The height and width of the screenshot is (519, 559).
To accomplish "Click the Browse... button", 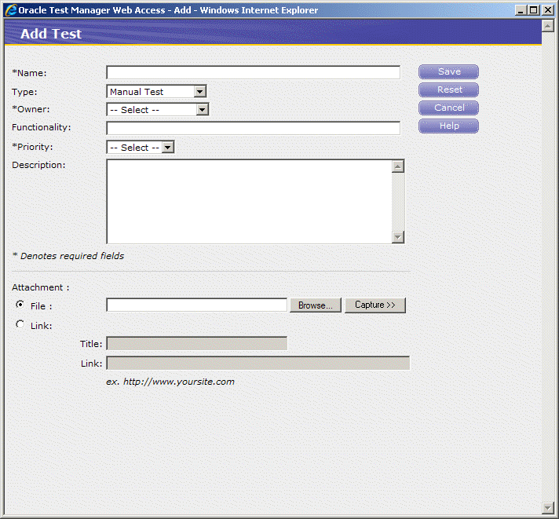I will 316,305.
